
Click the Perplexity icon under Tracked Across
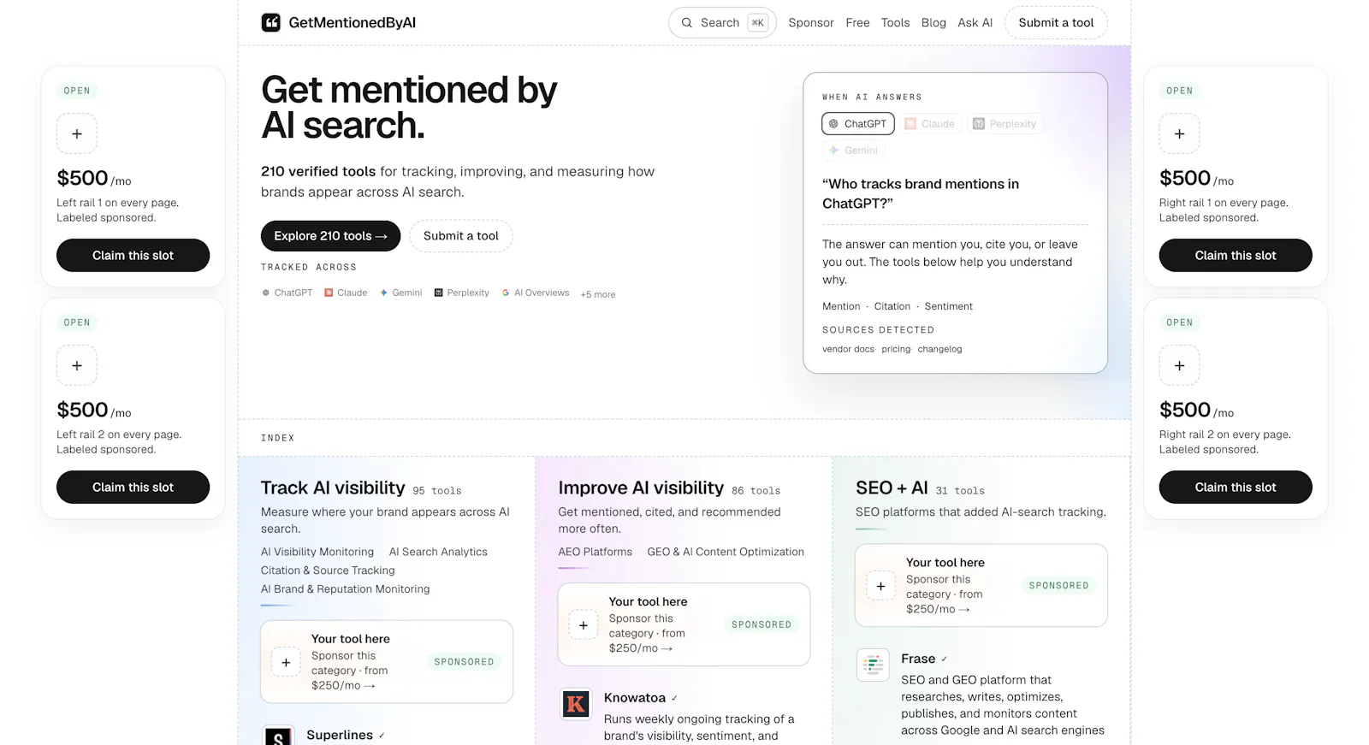(x=439, y=293)
